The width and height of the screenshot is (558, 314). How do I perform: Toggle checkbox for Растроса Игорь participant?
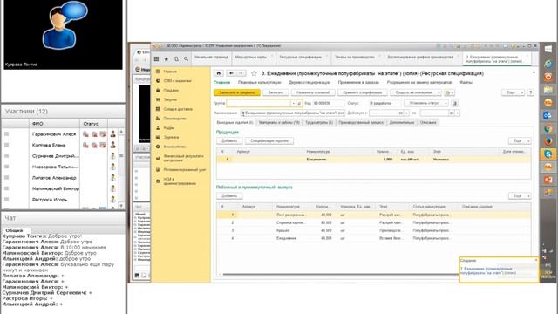(6, 200)
